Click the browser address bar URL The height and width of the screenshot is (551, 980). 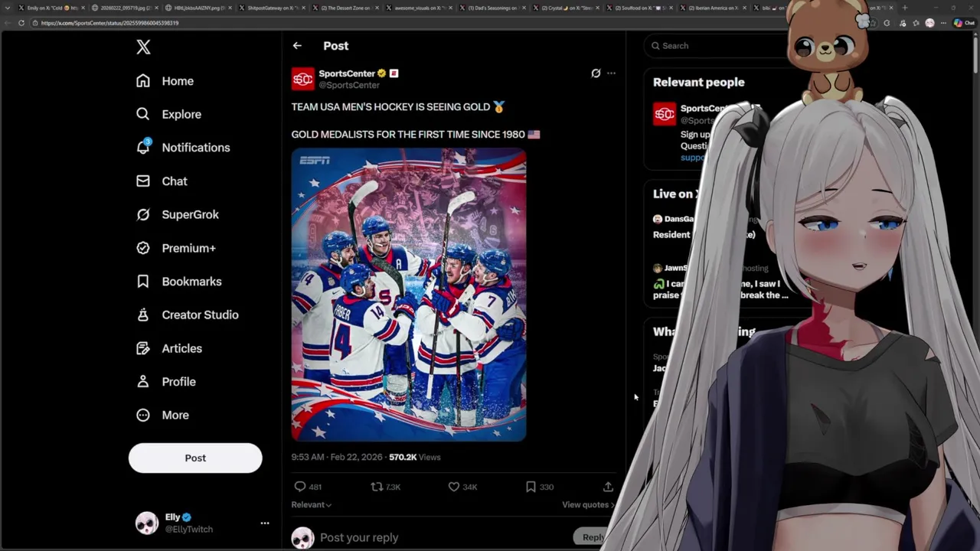tap(109, 23)
